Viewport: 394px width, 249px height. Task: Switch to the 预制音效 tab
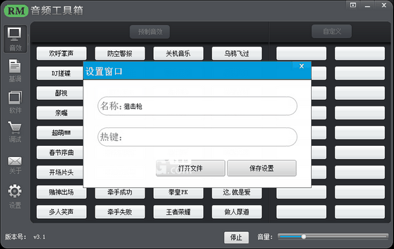(x=150, y=32)
